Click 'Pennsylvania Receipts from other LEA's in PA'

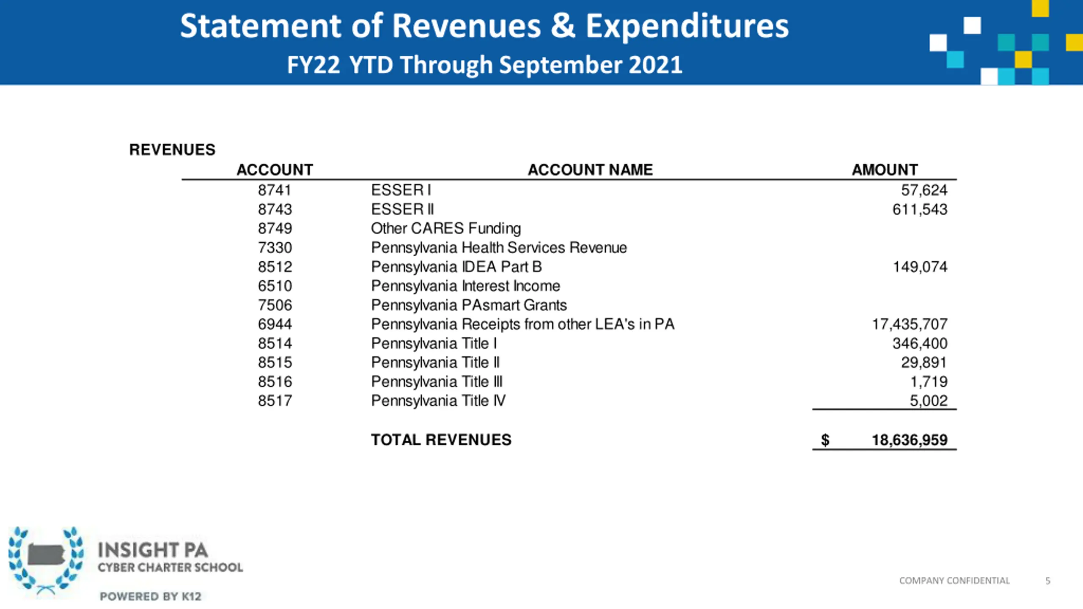coord(523,324)
